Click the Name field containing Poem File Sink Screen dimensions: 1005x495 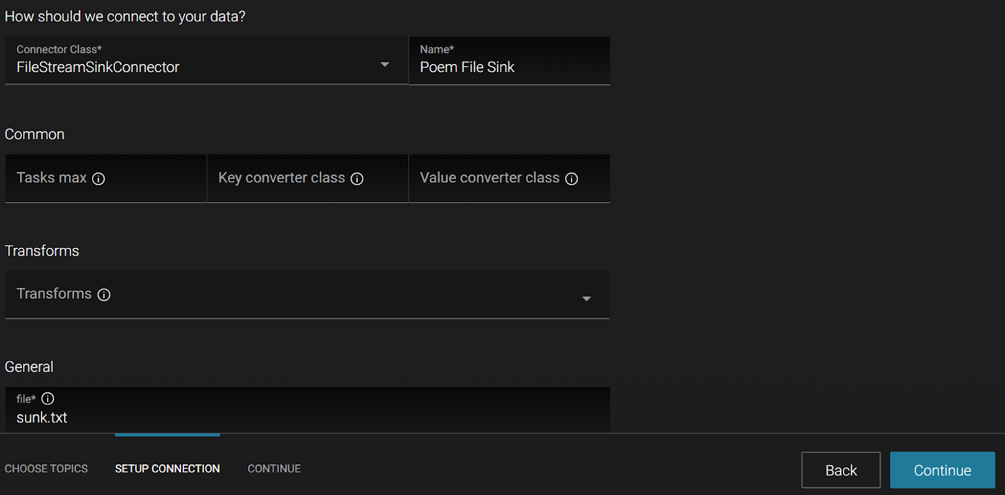click(509, 67)
